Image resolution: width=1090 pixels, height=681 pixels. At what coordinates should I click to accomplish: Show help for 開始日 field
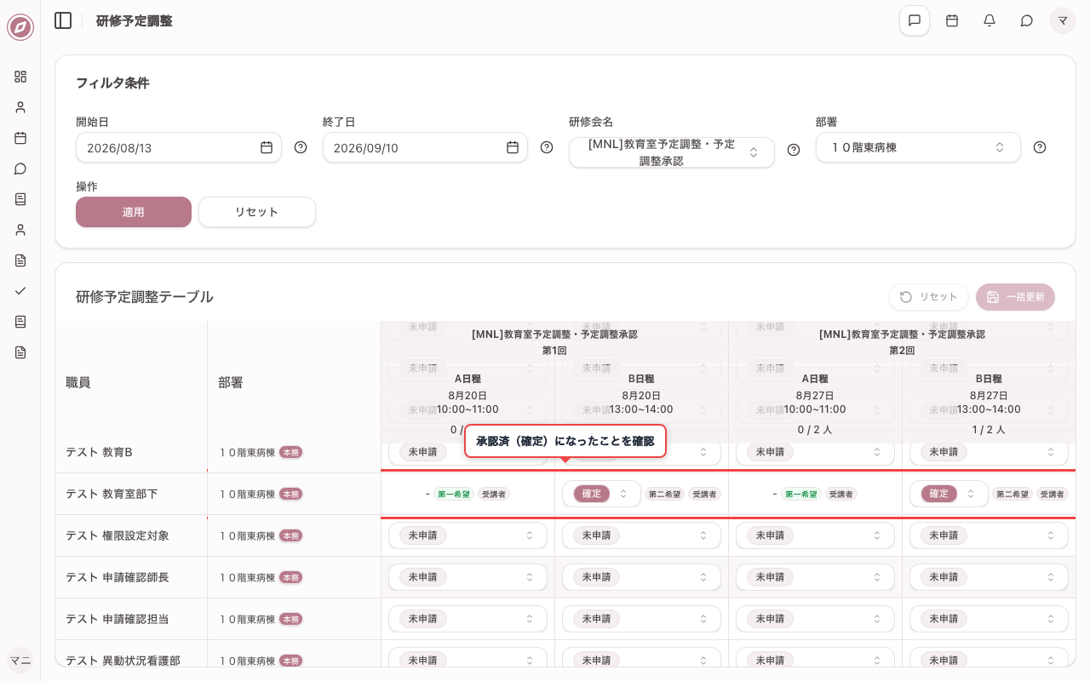301,147
